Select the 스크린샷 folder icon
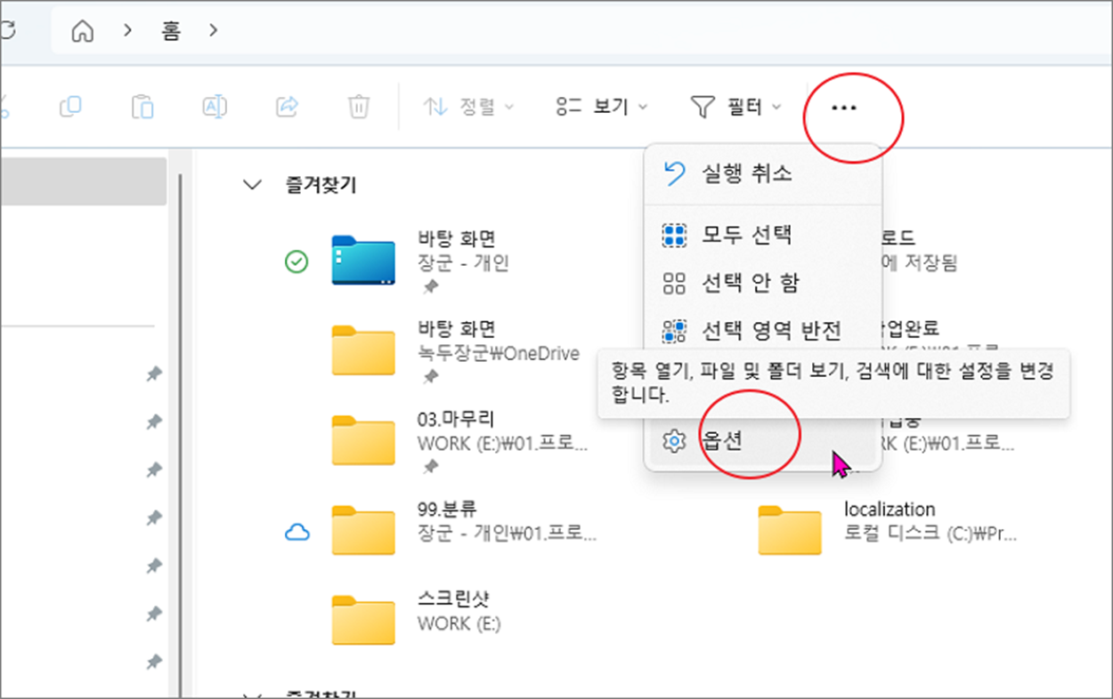The image size is (1113, 699). 363,620
